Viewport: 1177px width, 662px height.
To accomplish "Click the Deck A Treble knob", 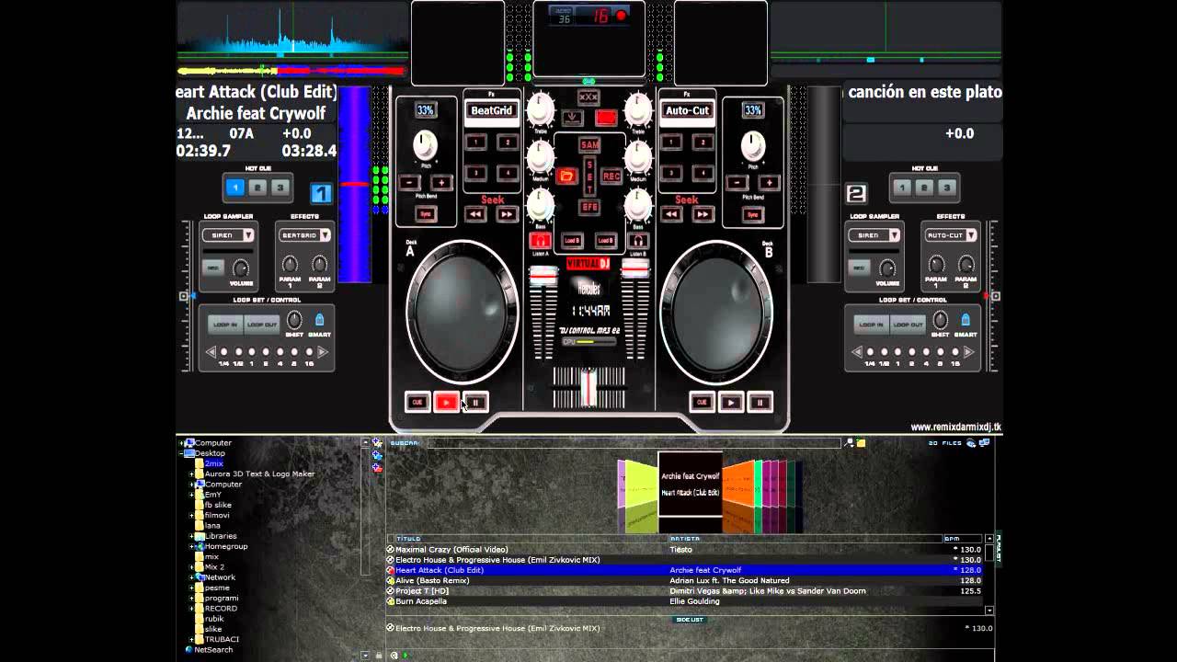I will point(541,109).
